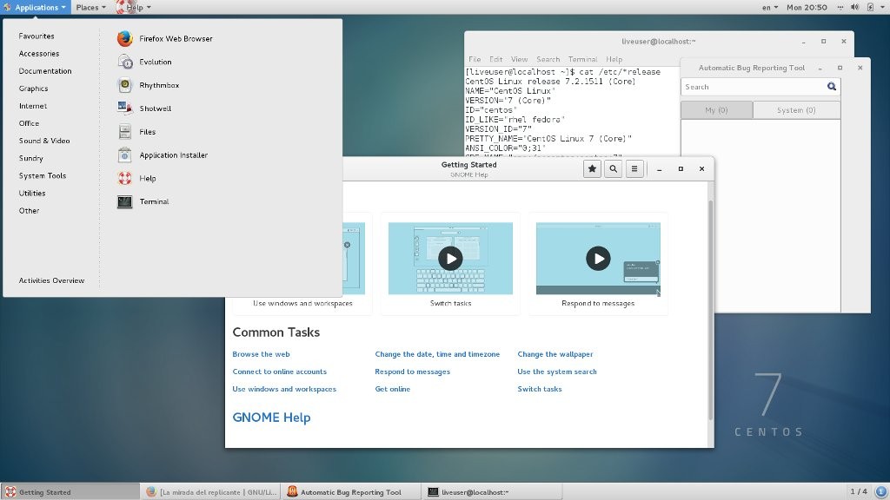The height and width of the screenshot is (500, 890).
Task: Open the Use windows and workspaces video thumbnail
Action: point(353,258)
